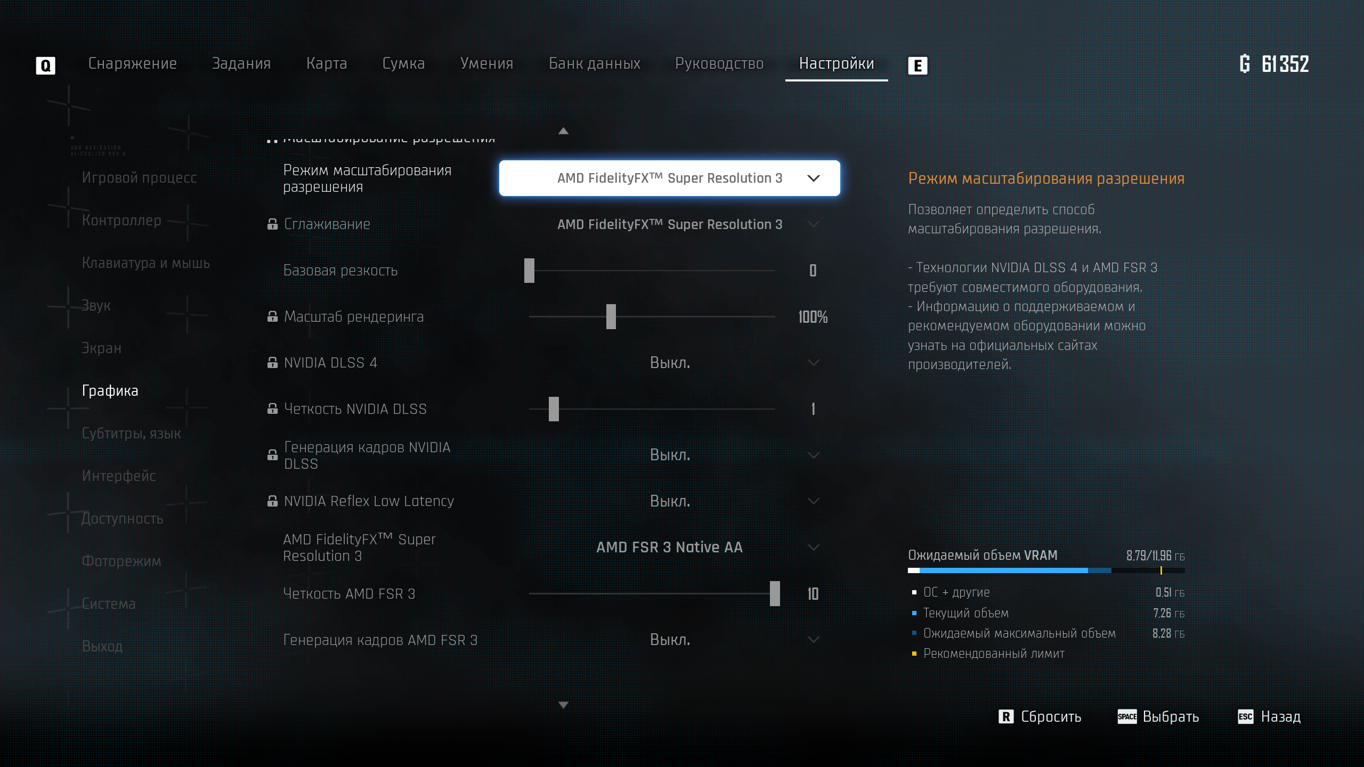Click the E key next-tab icon
Screen dimensions: 1364x767
918,66
